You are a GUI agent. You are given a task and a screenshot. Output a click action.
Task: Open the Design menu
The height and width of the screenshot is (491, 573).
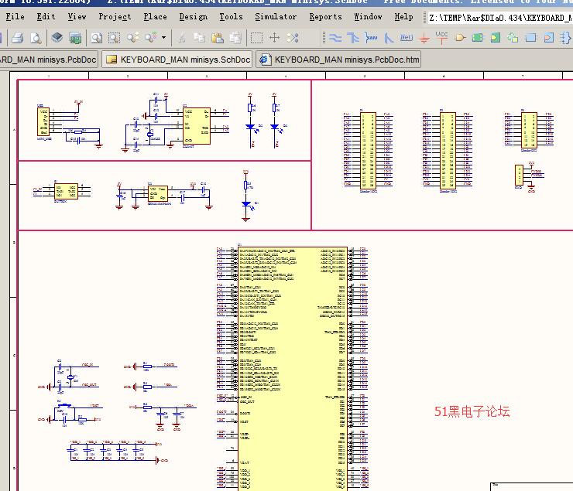(194, 17)
